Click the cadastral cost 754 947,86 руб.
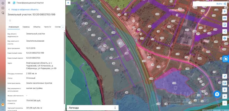 tap(33, 101)
